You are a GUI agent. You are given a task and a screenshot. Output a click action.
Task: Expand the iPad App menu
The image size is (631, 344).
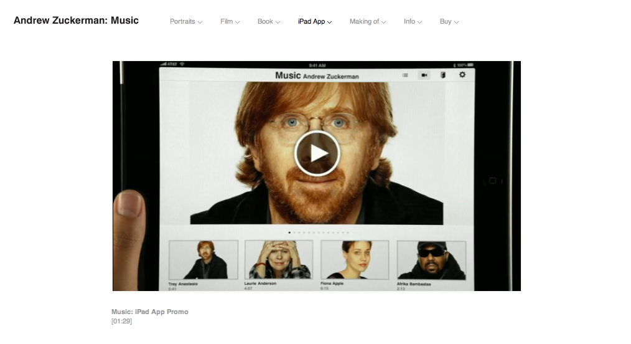(315, 21)
